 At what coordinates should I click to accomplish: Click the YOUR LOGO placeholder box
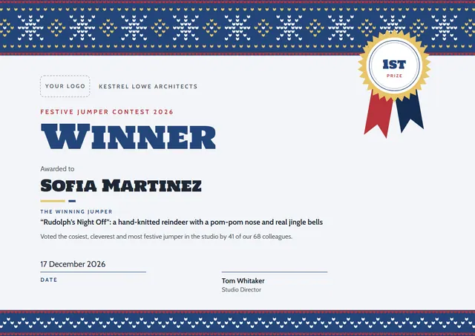[65, 86]
